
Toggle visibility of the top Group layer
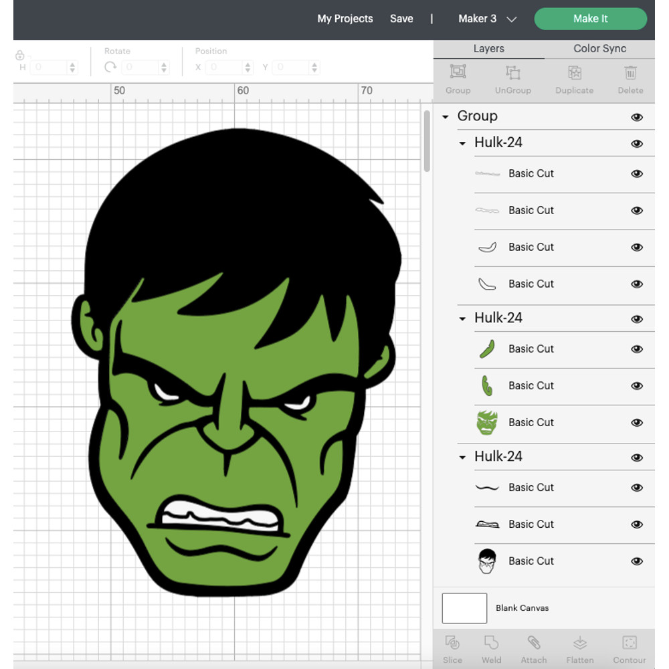pyautogui.click(x=637, y=116)
